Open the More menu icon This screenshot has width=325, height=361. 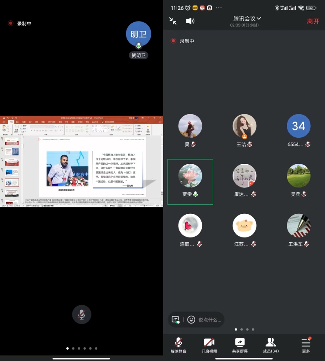tap(306, 345)
